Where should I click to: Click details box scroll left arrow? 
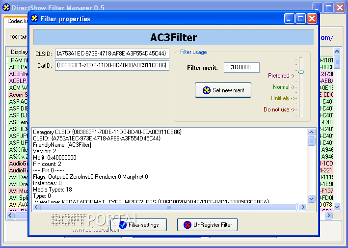37,207
